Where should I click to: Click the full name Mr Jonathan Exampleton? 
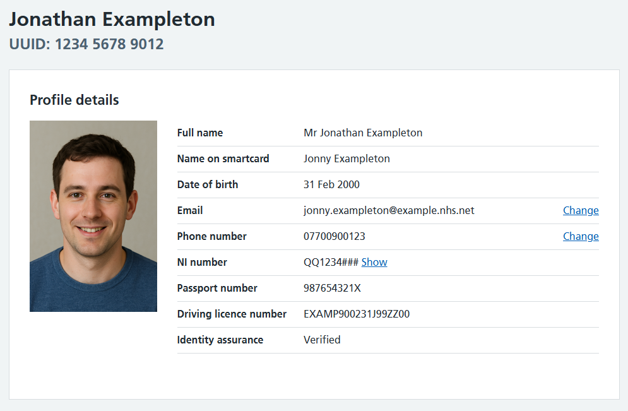pos(363,133)
